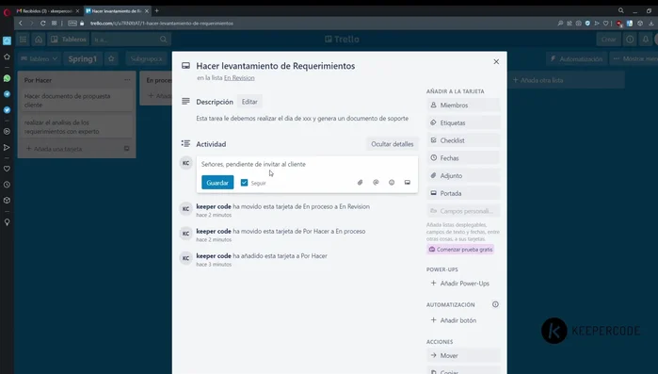Viewport: 658px width, 374px height.
Task: Open the board Automatización menu
Action: tap(577, 59)
